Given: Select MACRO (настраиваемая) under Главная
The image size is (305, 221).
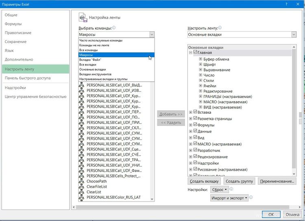Looking at the screenshot, I should click(225, 102).
